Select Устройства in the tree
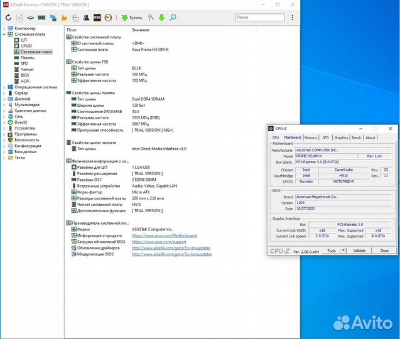 pos(24,128)
